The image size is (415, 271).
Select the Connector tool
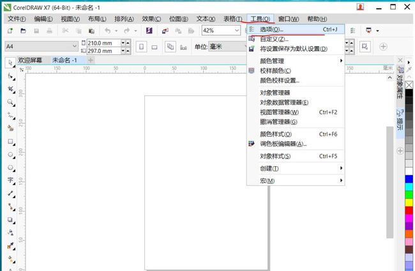coord(10,206)
